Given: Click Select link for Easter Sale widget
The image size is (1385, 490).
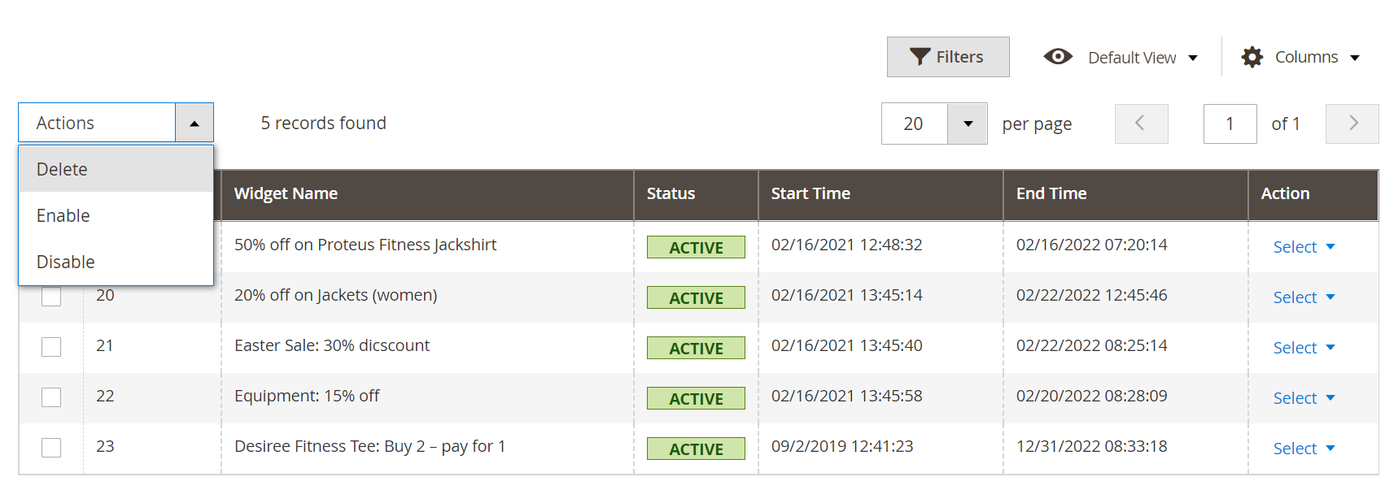Looking at the screenshot, I should [x=1295, y=348].
